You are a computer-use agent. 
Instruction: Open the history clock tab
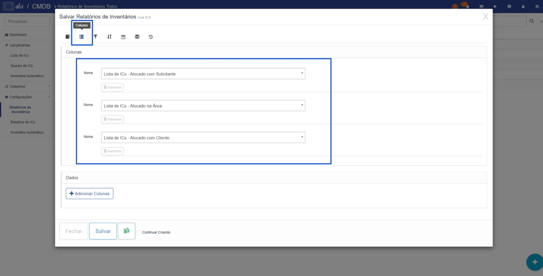click(151, 37)
